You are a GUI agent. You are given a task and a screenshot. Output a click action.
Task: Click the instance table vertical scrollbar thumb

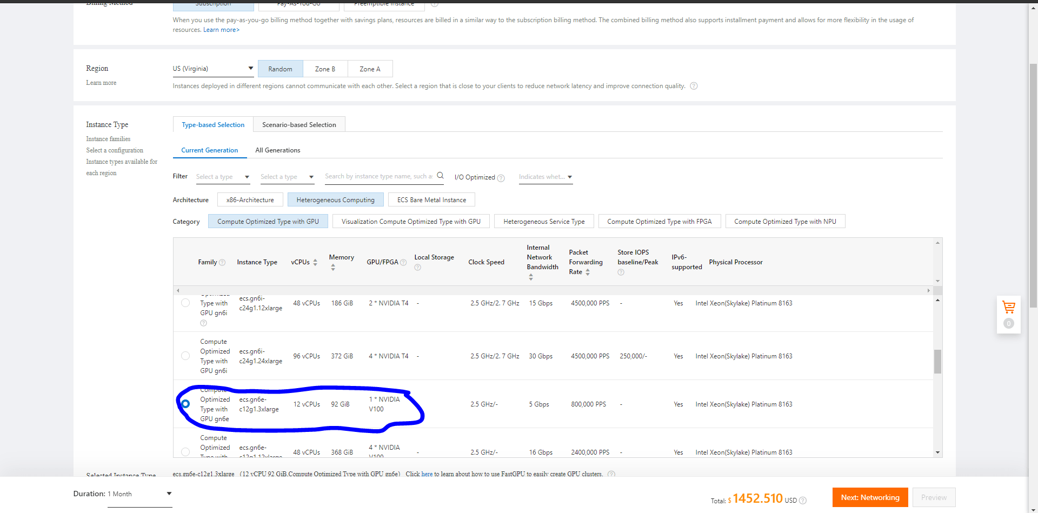click(937, 362)
